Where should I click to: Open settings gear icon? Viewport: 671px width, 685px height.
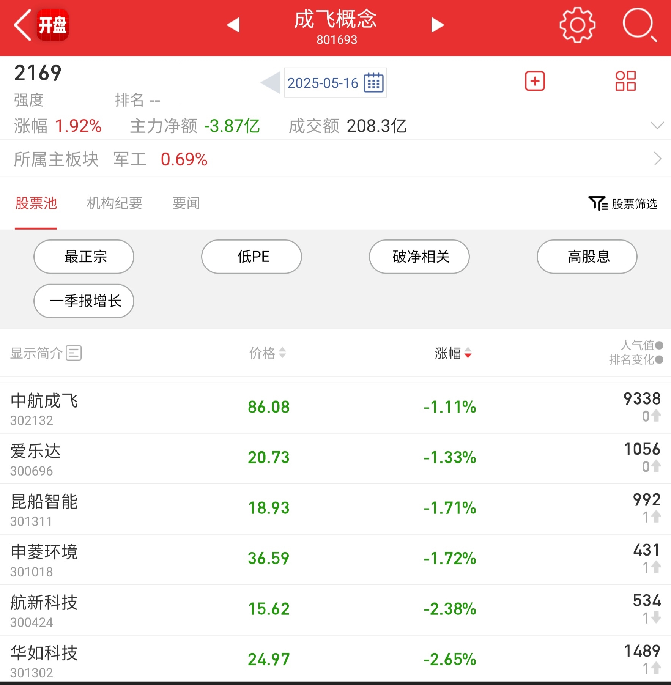click(577, 25)
